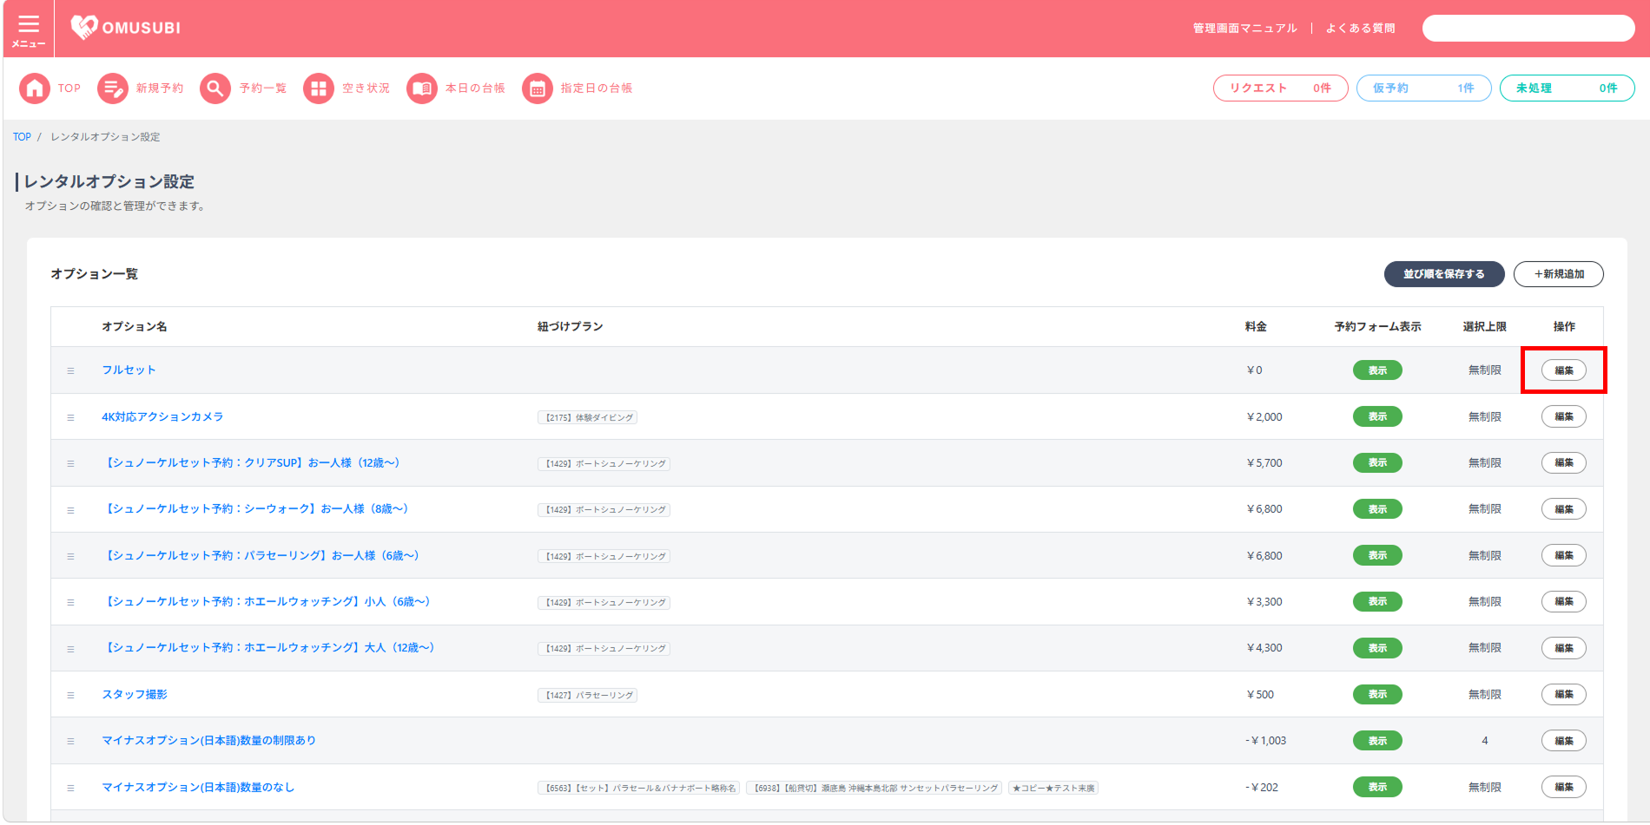Click the header search input field
The width and height of the screenshot is (1650, 825).
click(1528, 29)
